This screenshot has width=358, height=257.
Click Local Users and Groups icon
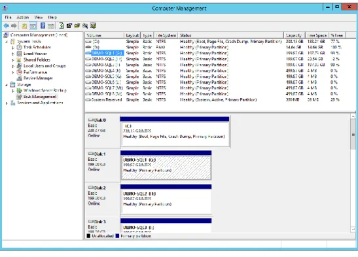[x=20, y=66]
